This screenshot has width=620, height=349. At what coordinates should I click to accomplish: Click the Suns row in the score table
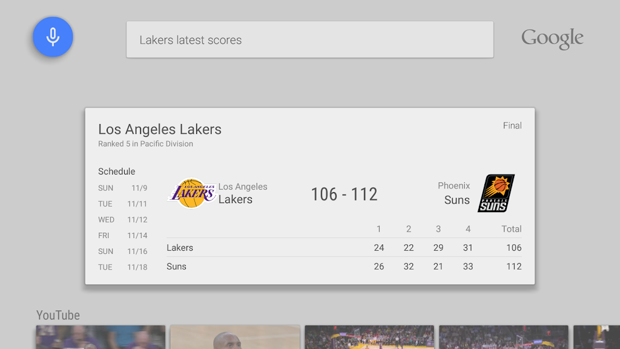344,267
